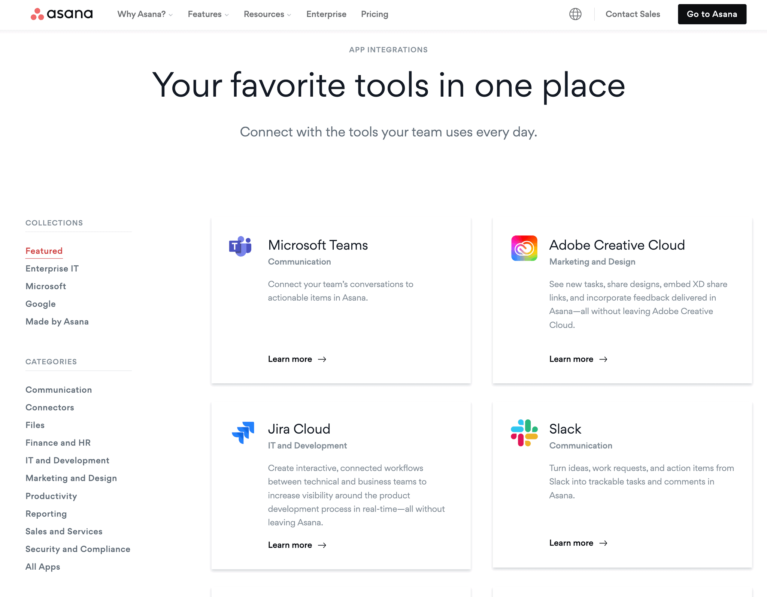The image size is (767, 597).
Task: Open the language globe selector
Action: [x=575, y=14]
